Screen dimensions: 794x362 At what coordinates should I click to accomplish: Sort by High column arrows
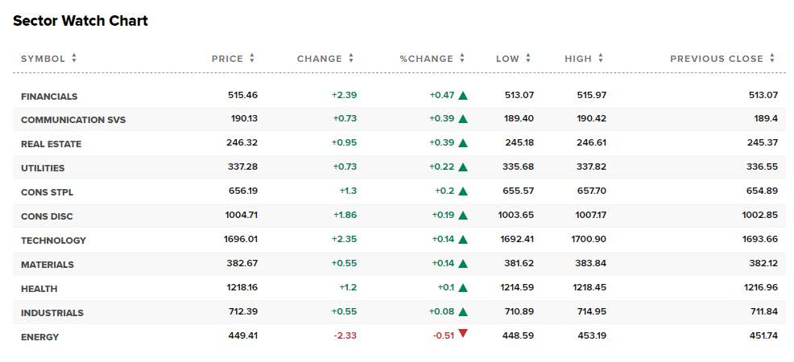coord(601,59)
